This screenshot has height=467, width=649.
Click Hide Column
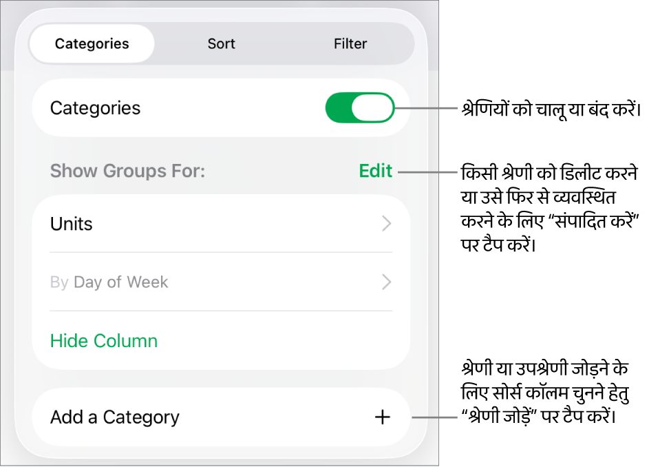click(x=104, y=341)
